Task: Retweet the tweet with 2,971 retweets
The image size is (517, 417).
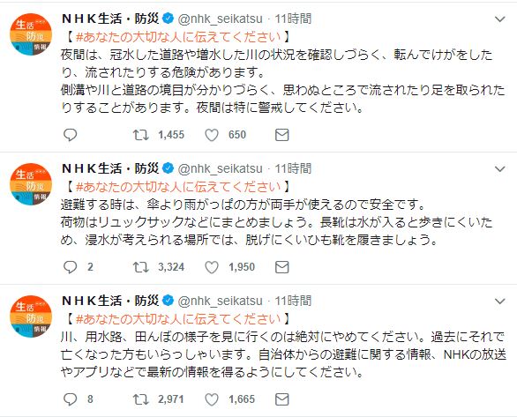Action: tap(141, 399)
